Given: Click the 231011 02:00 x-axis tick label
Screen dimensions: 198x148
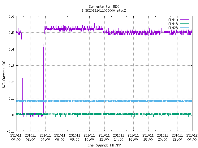Looking at the screenshot, I should pos(30,138).
